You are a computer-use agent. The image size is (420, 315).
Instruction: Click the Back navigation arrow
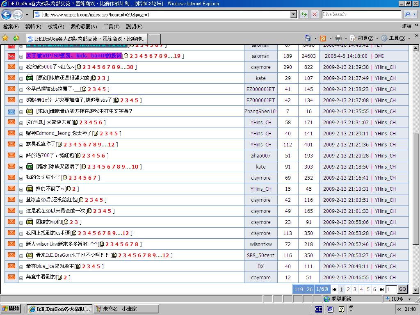point(6,14)
